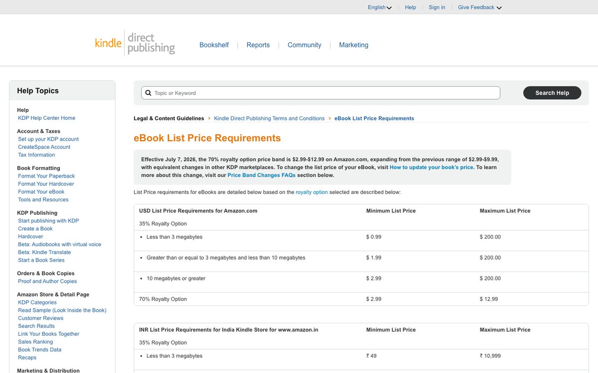Image resolution: width=598 pixels, height=373 pixels.
Task: Switch to the Community tab
Action: point(304,45)
